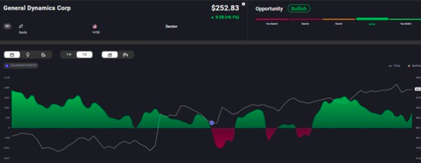The image size is (421, 163).
Task: Toggle the Price legend entry
Action: [395, 65]
